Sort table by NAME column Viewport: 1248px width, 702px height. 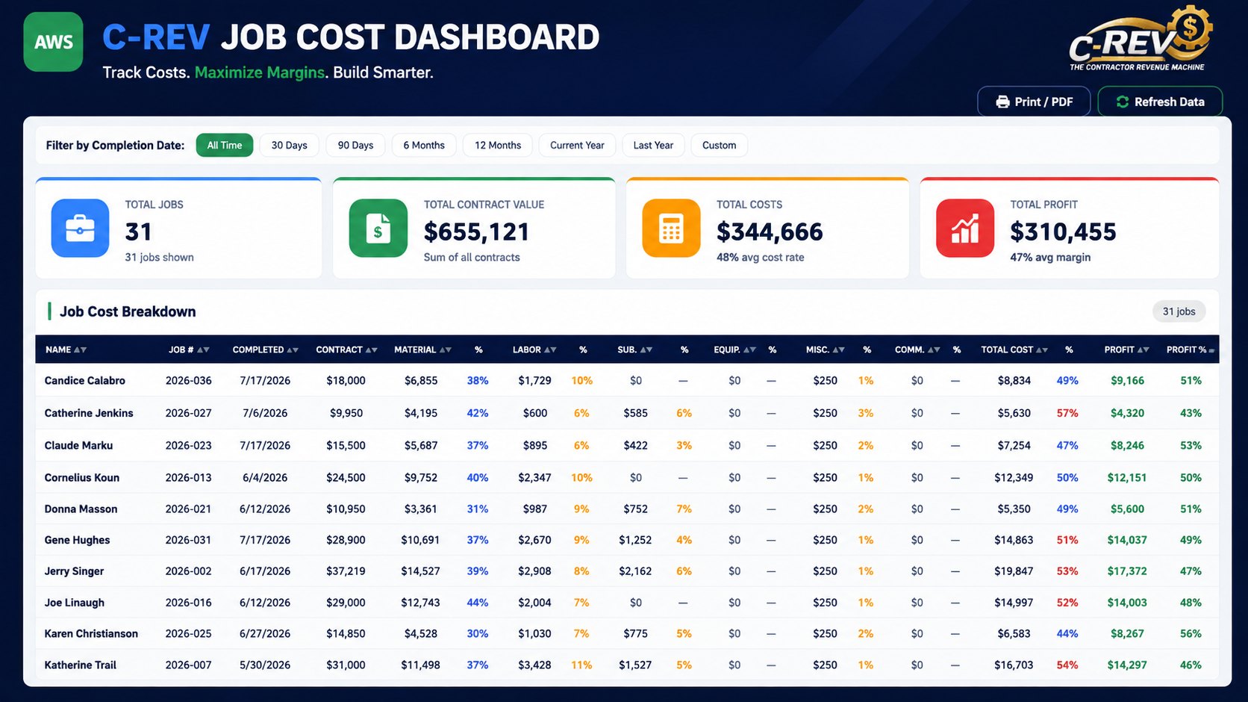[66, 350]
